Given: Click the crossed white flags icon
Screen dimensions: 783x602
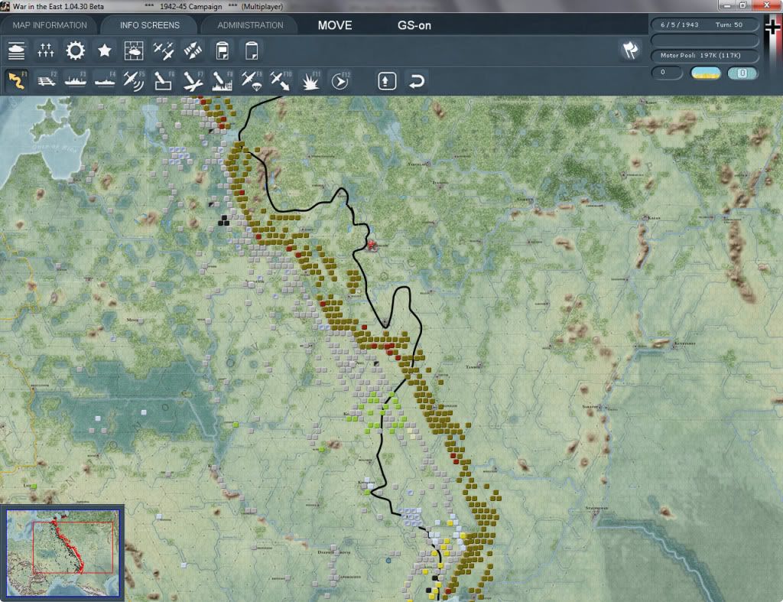Looking at the screenshot, I should 630,50.
